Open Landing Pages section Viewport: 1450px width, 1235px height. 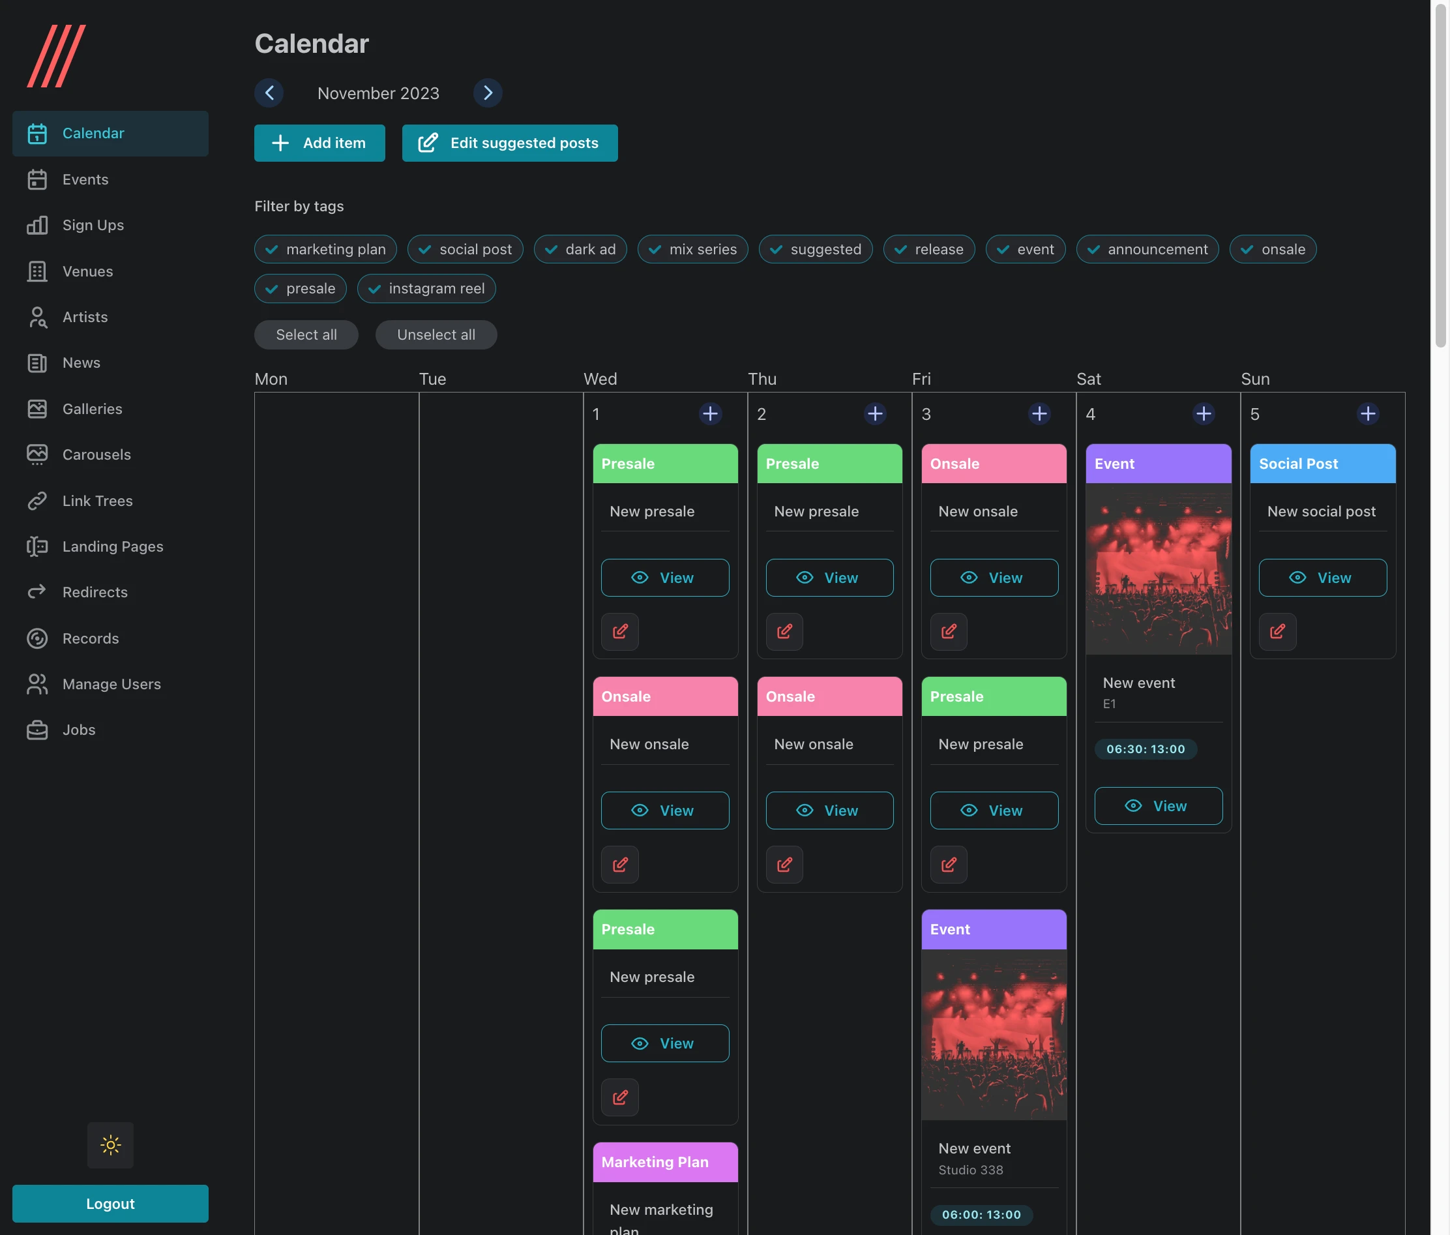point(110,546)
